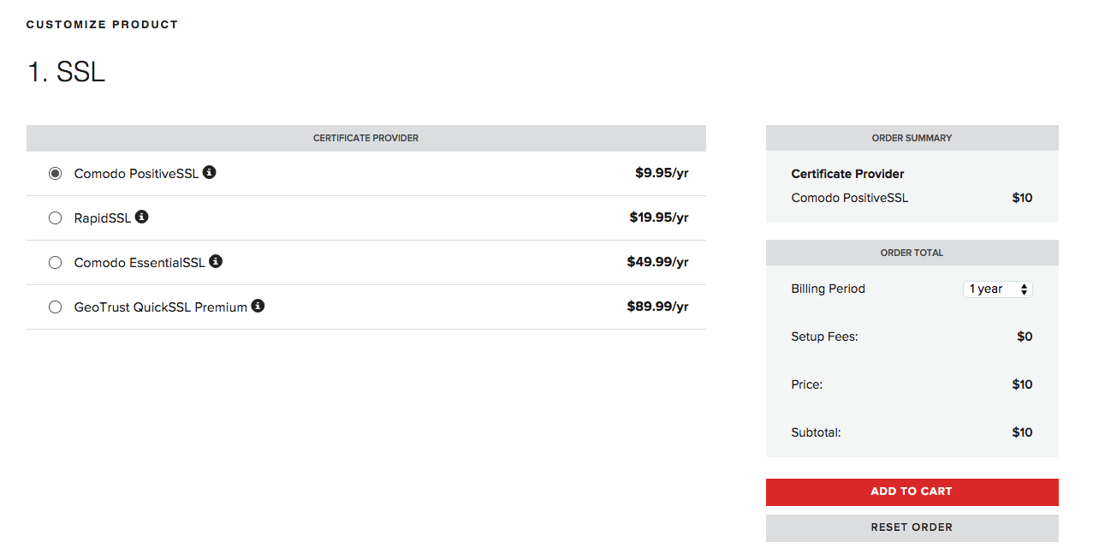Click the $9.95/yr price text
The image size is (1093, 554).
[x=662, y=173]
